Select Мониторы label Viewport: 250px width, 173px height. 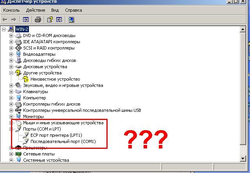[33, 117]
